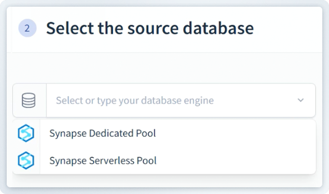This screenshot has height=194, width=329.
Task: Click the 'Select the source database' heading
Action: [x=150, y=29]
